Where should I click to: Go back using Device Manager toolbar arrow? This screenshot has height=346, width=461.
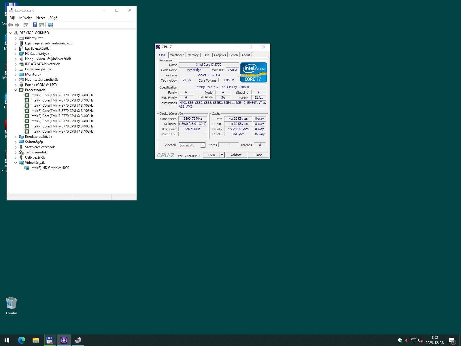tap(10, 25)
